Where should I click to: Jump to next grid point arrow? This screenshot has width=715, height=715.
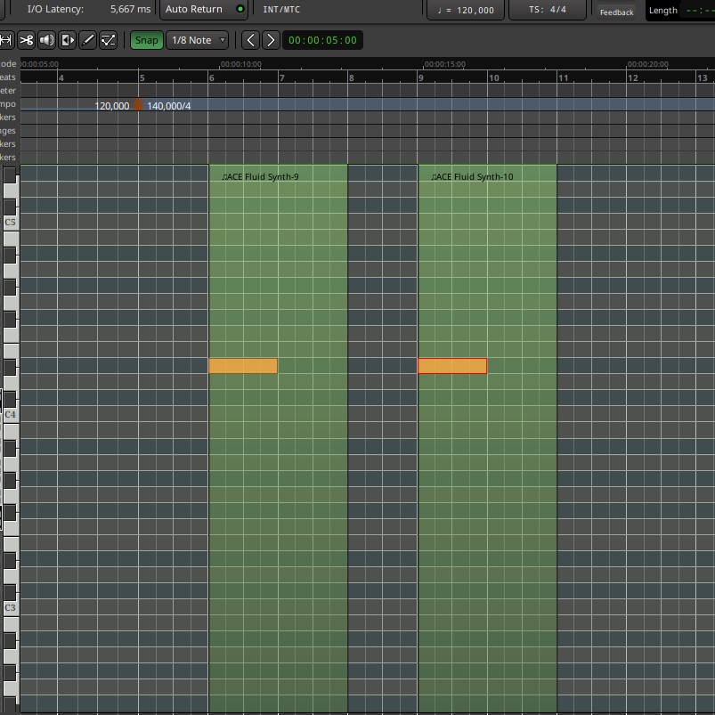point(271,40)
